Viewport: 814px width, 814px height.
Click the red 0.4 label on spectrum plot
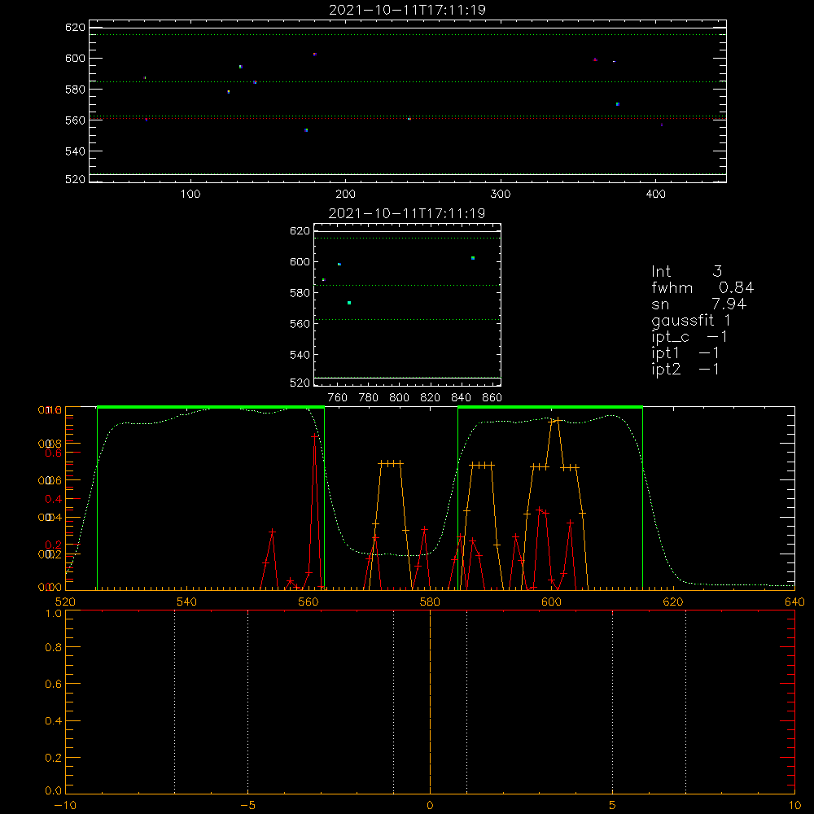[x=54, y=500]
